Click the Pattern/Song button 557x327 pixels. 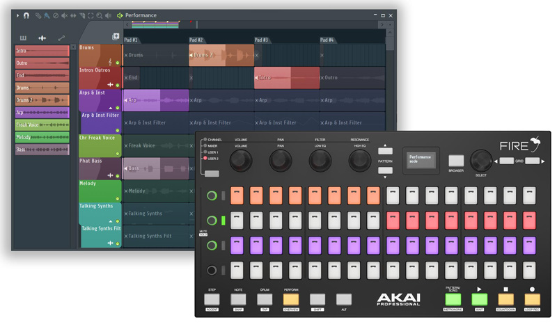(453, 299)
